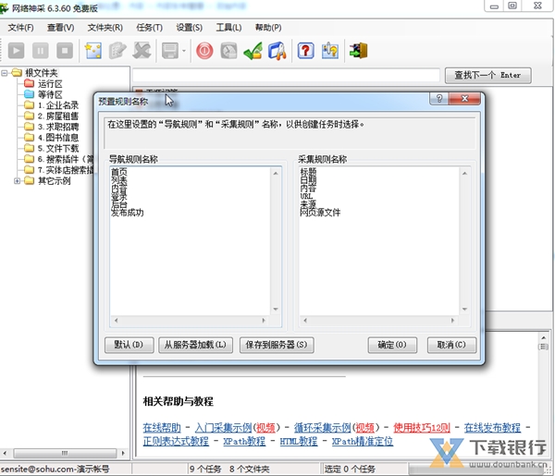Click the green checkmark toolbar icon
This screenshot has height=476, width=555.
click(253, 51)
